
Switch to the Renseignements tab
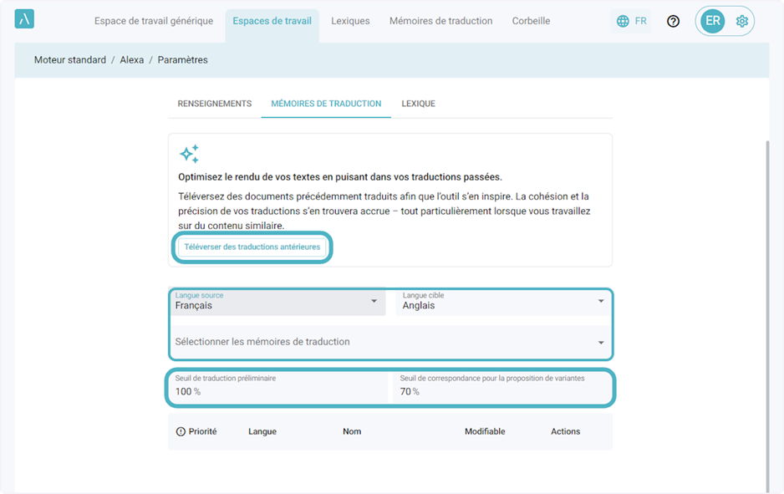point(214,104)
